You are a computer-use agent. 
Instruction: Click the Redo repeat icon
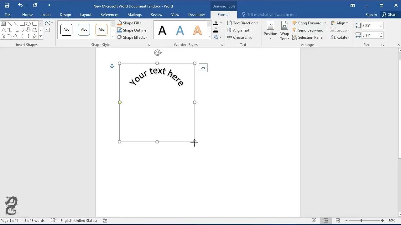[x=35, y=5]
